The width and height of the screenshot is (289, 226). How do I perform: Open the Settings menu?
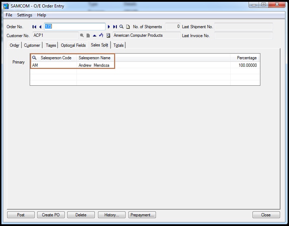[x=25, y=15]
